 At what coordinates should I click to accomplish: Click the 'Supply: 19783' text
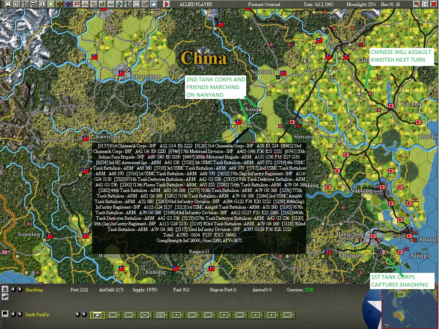tap(145, 290)
